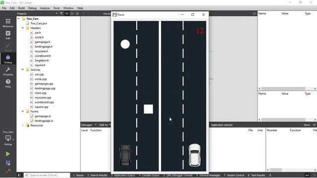This screenshot has height=178, width=317.
Task: Select Singleton.h in the project tree
Action: tap(42, 60)
